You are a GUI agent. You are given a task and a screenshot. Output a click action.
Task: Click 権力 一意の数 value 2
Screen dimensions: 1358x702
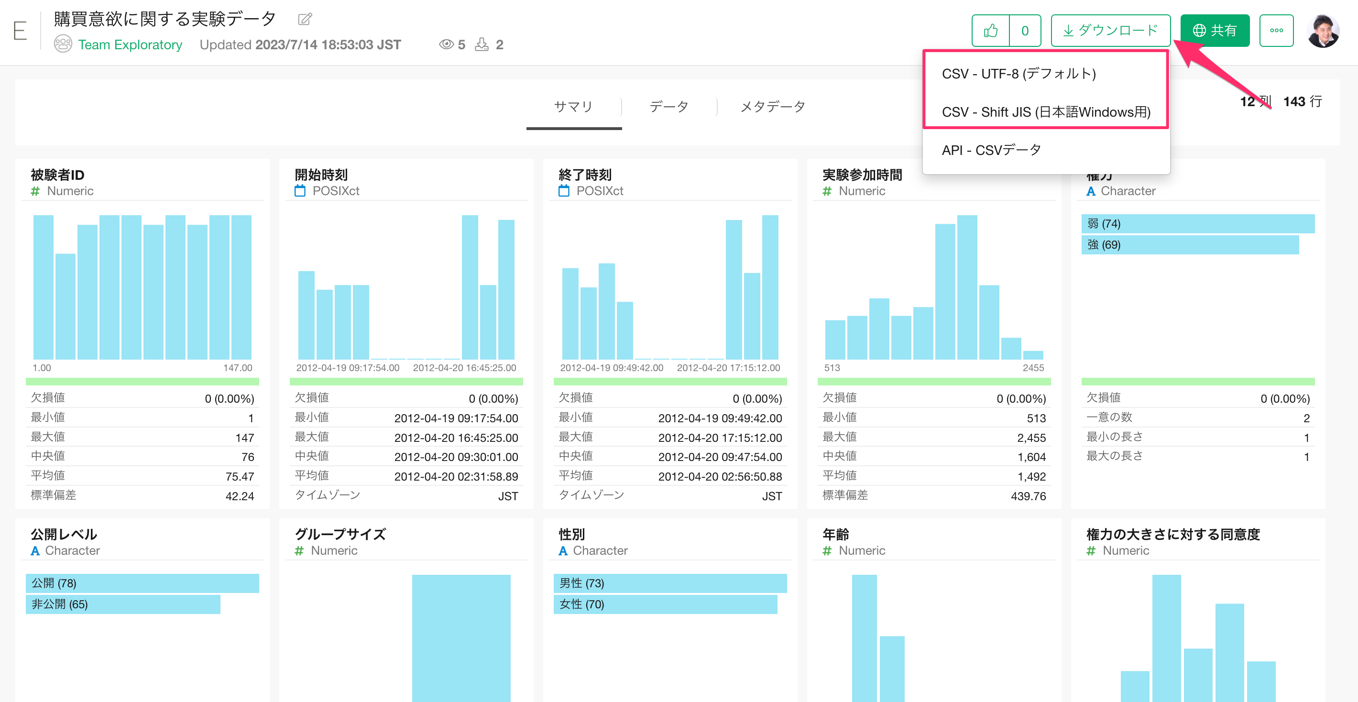click(1306, 418)
